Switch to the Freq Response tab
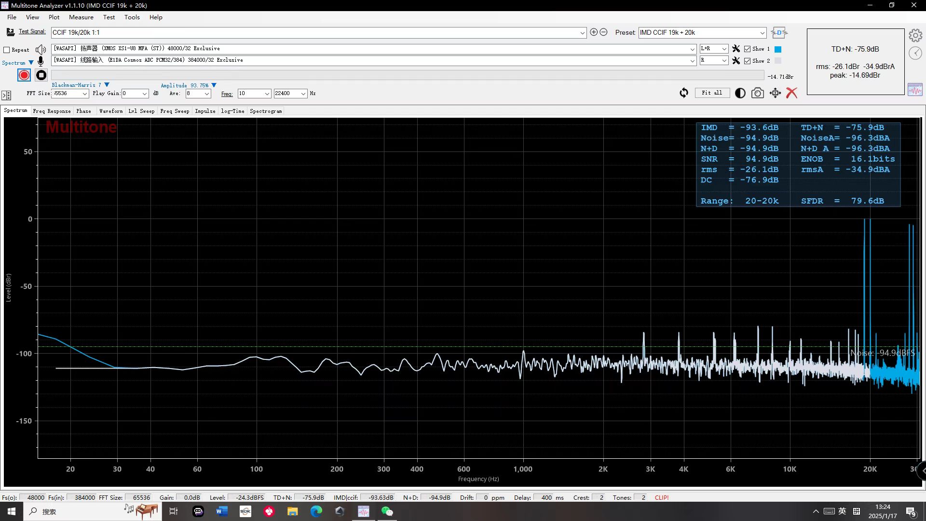 click(x=52, y=111)
